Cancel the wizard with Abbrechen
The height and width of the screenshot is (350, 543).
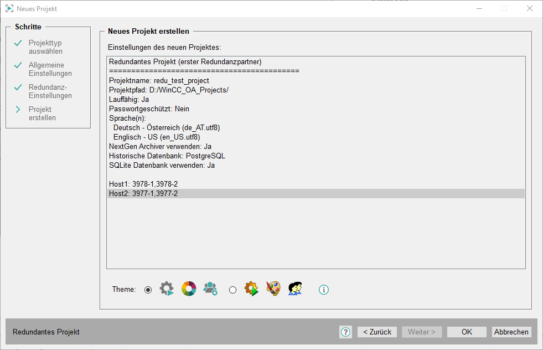tap(511, 332)
